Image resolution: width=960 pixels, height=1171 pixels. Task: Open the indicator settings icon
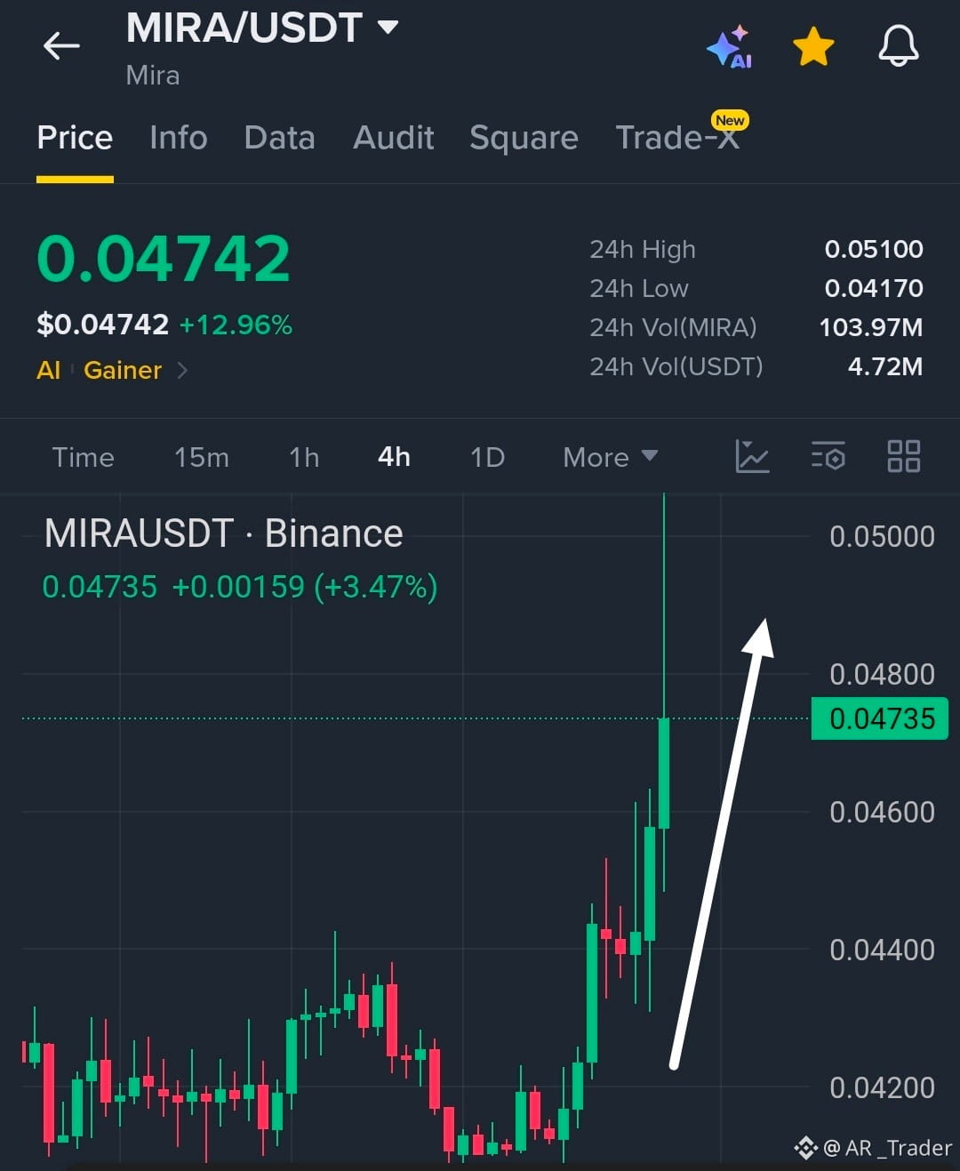click(828, 456)
